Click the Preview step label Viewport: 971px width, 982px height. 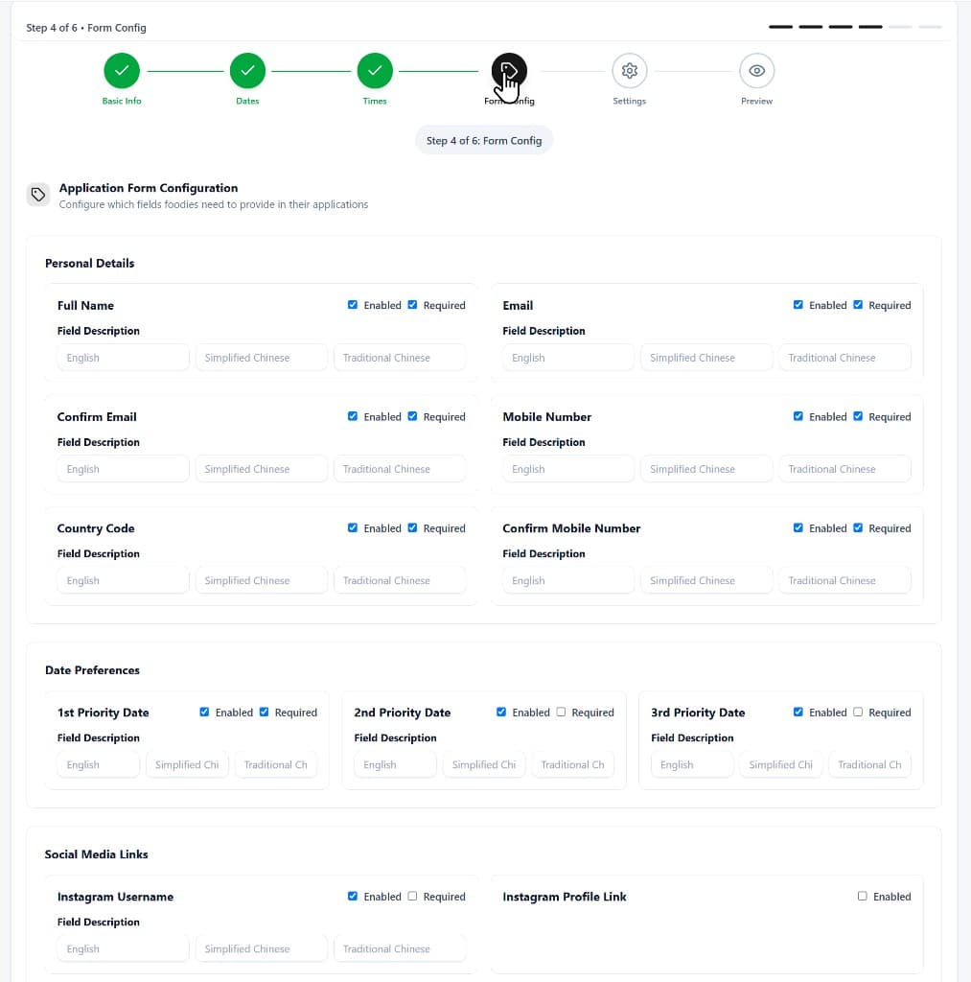756,101
